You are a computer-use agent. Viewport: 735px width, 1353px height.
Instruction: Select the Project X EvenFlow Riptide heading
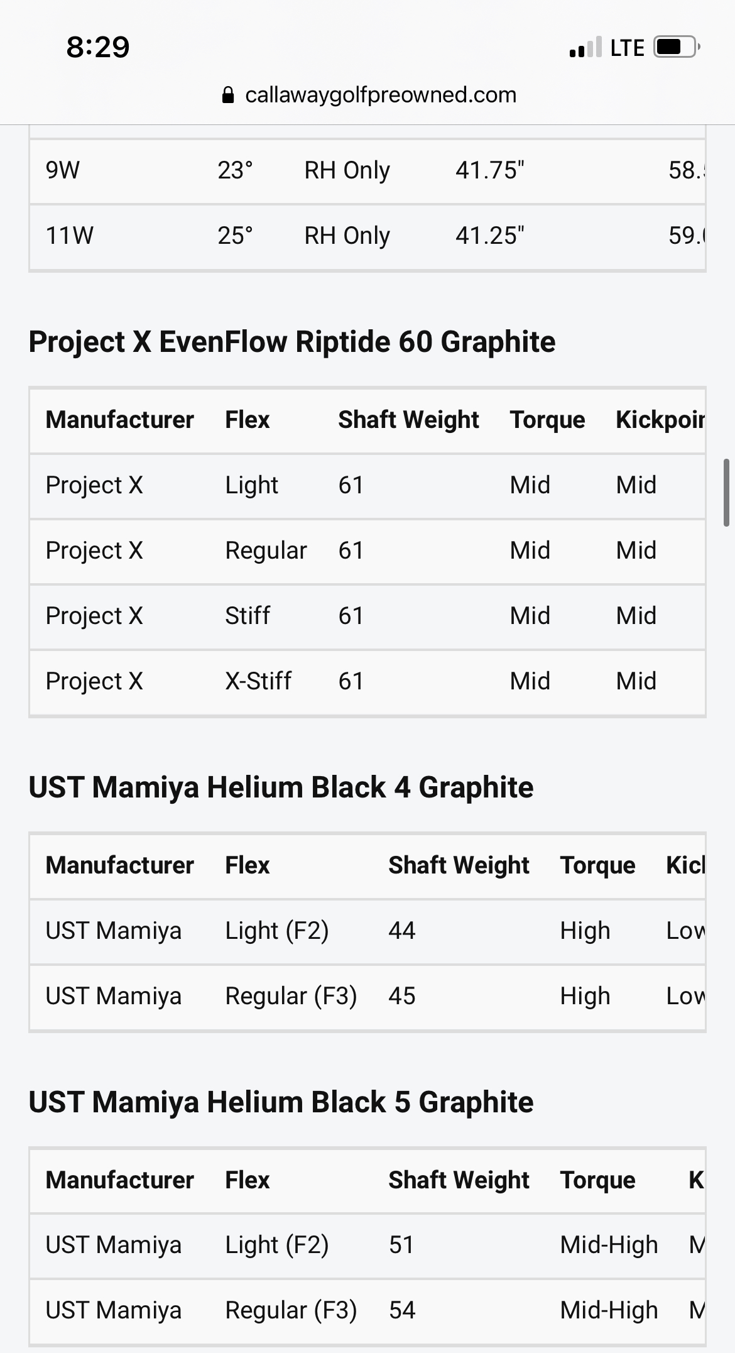292,342
